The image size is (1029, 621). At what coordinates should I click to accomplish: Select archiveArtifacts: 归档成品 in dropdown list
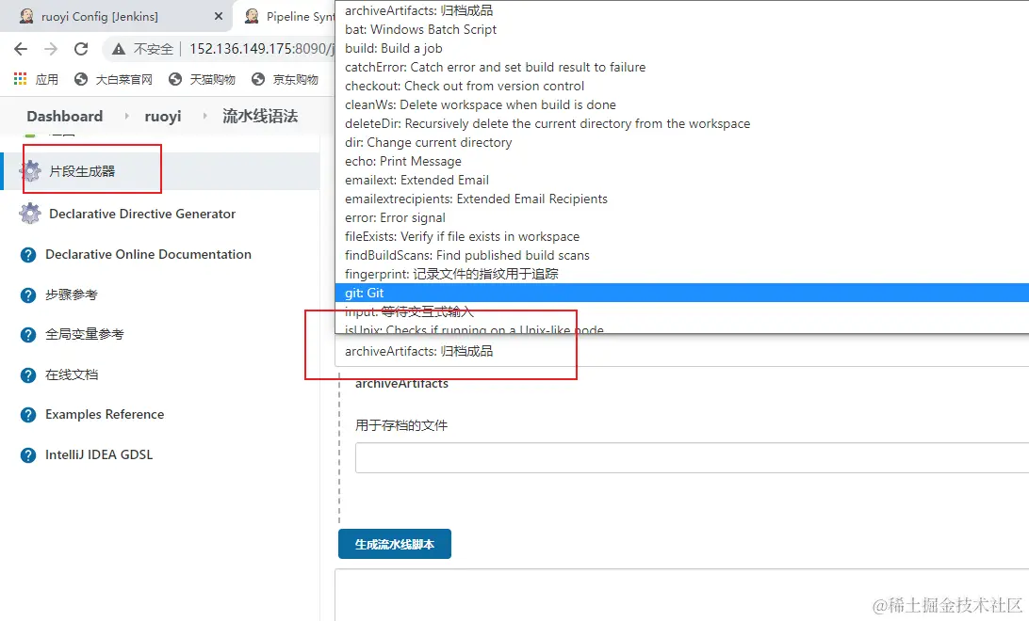(x=682, y=10)
